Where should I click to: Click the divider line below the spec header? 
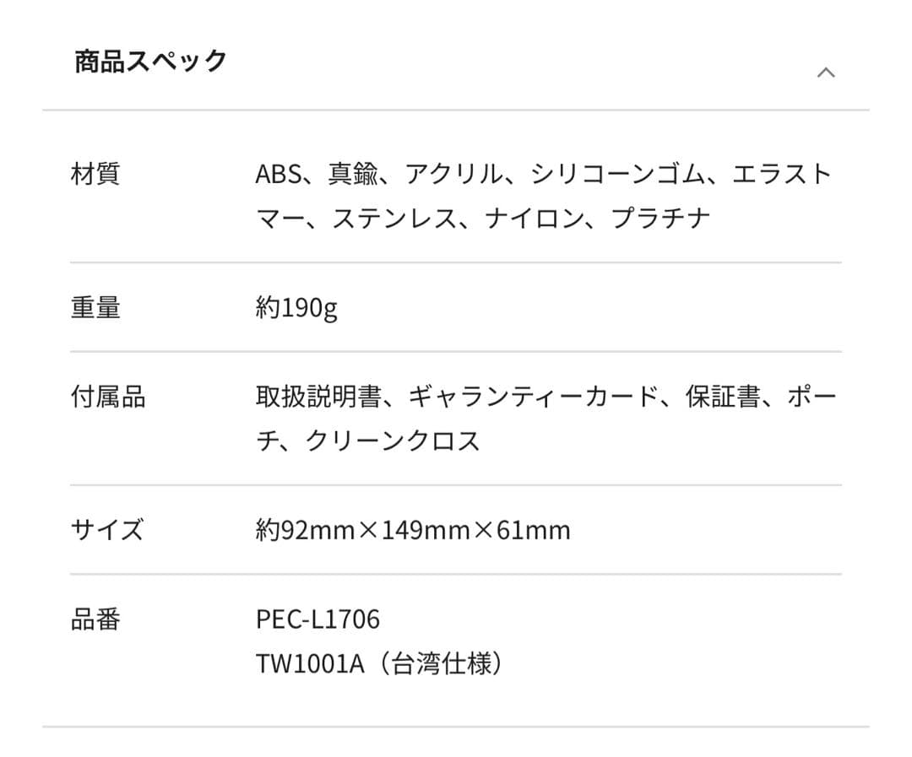456,108
